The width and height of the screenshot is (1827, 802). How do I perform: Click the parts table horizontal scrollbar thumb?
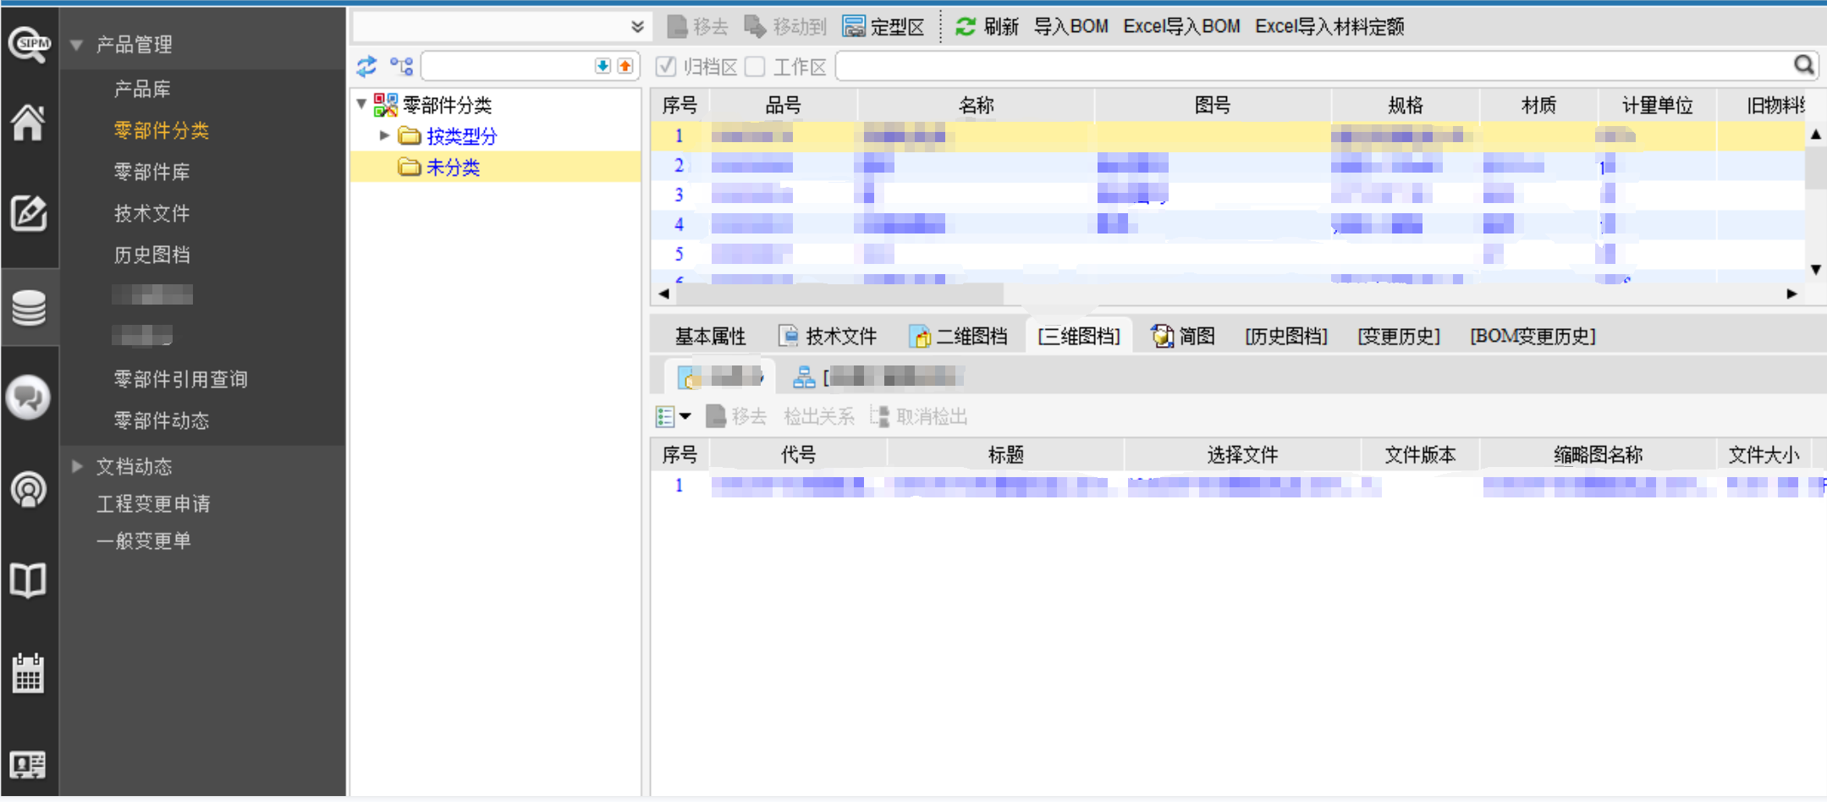click(x=840, y=294)
